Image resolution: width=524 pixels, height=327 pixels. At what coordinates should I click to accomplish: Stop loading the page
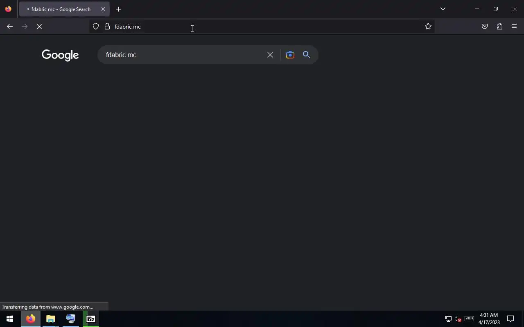39,27
